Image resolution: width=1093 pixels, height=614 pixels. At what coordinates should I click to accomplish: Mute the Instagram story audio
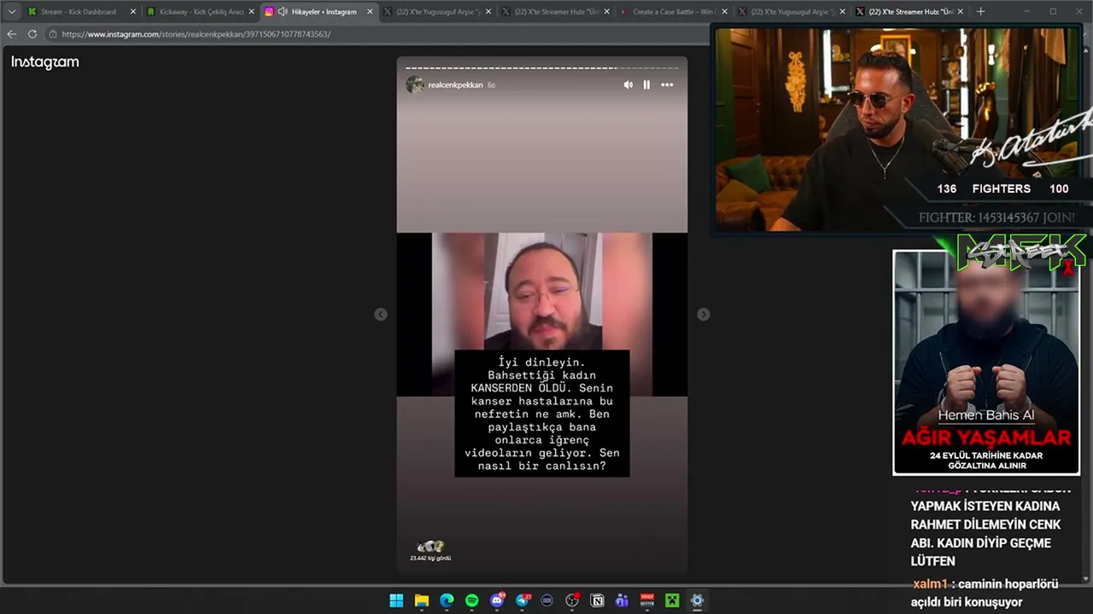pos(628,84)
